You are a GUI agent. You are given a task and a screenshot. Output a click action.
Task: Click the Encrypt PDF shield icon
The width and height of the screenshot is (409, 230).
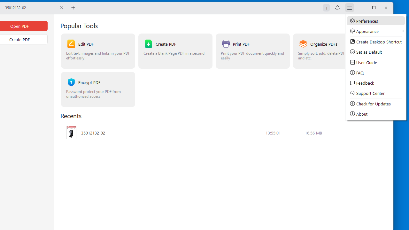pos(71,82)
